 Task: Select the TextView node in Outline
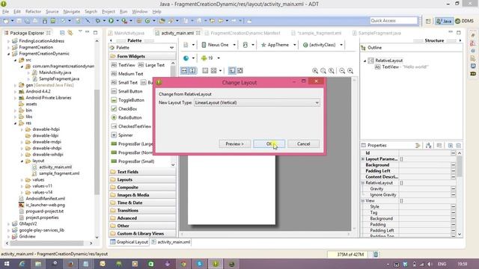pos(402,67)
